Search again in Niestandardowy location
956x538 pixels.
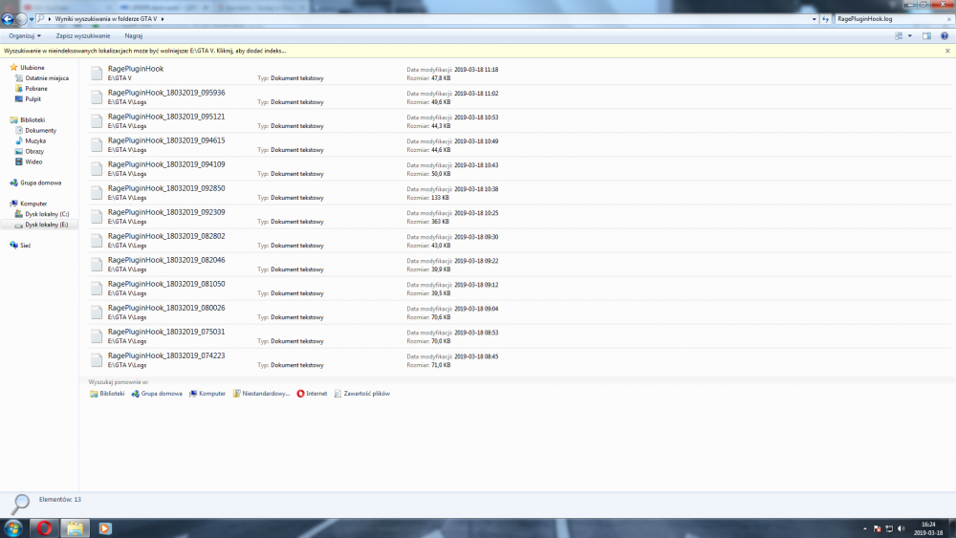(x=261, y=394)
